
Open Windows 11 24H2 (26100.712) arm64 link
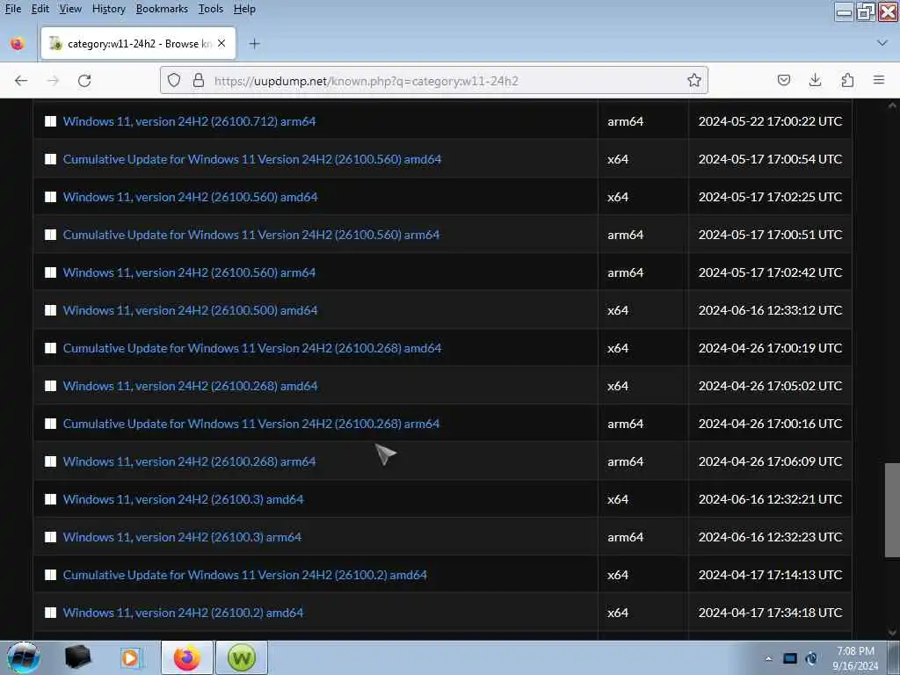tap(190, 121)
